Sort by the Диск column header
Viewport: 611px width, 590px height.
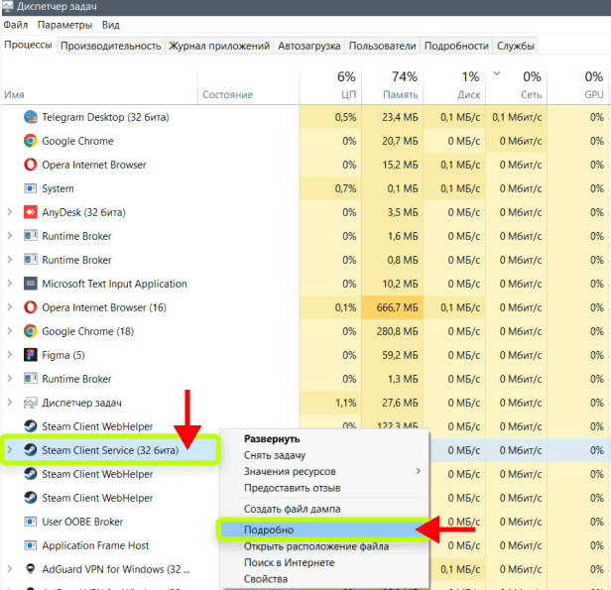454,86
